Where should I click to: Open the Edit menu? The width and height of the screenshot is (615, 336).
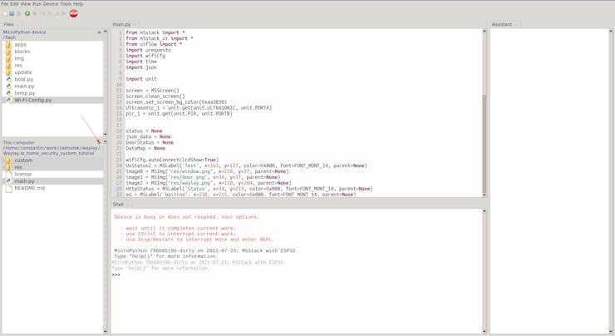pyautogui.click(x=14, y=4)
